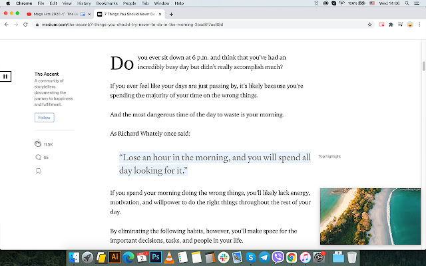Star this page in address bar
426x266 pixels.
tap(369, 25)
